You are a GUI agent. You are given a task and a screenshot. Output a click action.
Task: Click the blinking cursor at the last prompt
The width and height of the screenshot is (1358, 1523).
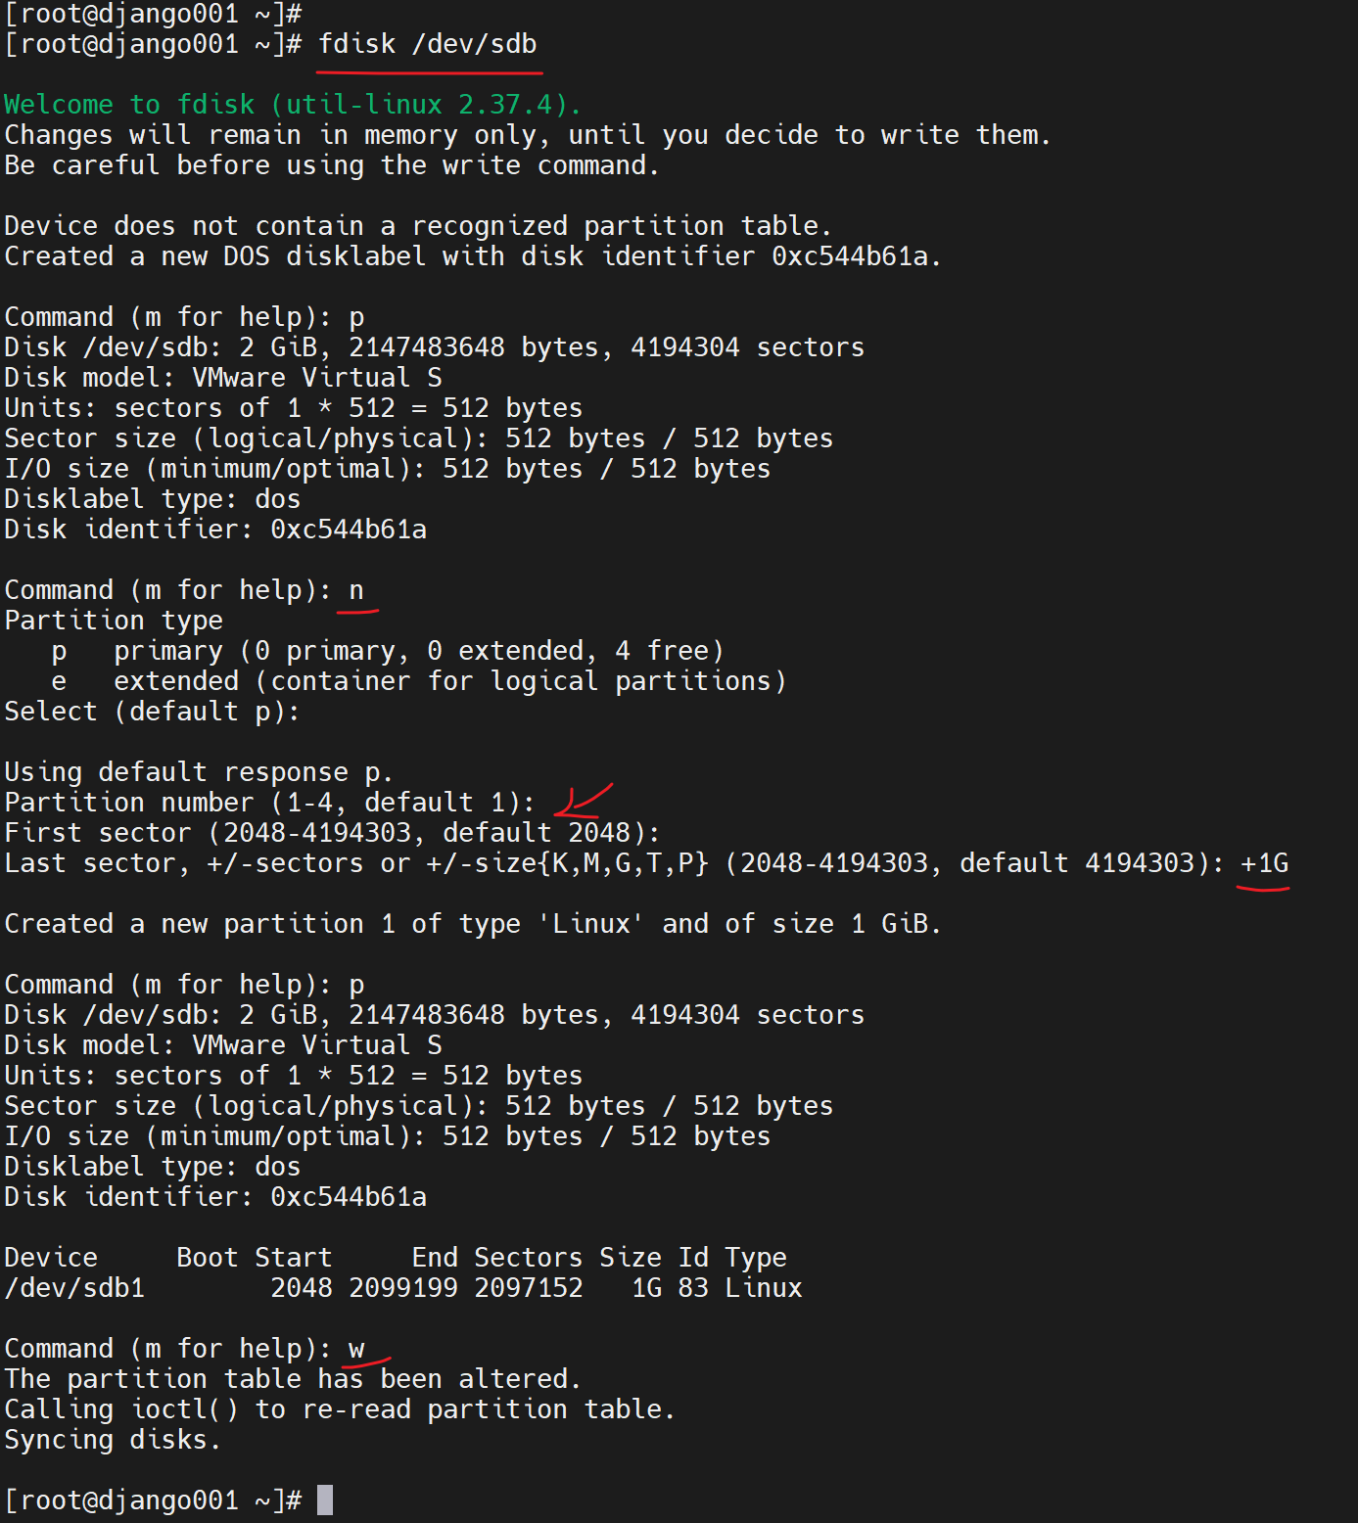click(325, 1500)
